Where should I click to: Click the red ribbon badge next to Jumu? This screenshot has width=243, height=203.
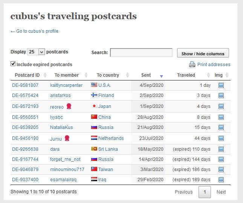[67, 138]
